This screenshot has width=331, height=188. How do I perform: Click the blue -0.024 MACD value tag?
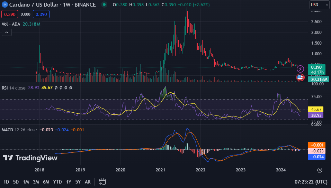coord(317,157)
